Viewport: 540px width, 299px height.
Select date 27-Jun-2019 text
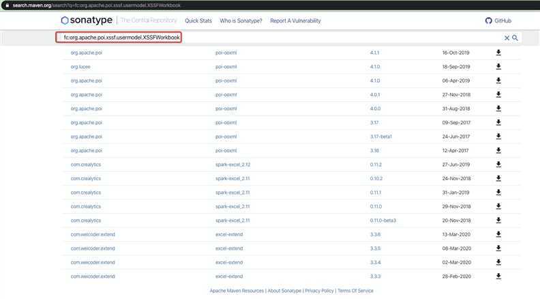(x=456, y=165)
